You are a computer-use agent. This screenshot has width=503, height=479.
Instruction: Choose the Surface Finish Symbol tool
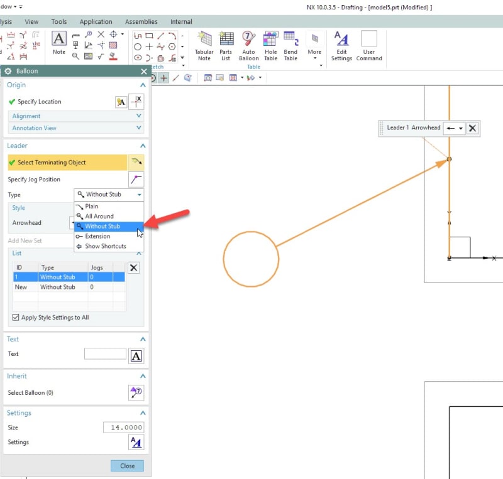(x=101, y=57)
